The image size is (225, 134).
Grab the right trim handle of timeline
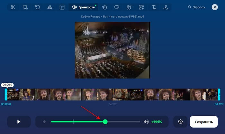coord(219,94)
